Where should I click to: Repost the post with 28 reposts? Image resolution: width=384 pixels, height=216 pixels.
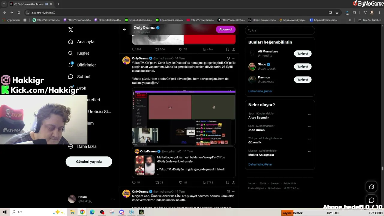(159, 182)
